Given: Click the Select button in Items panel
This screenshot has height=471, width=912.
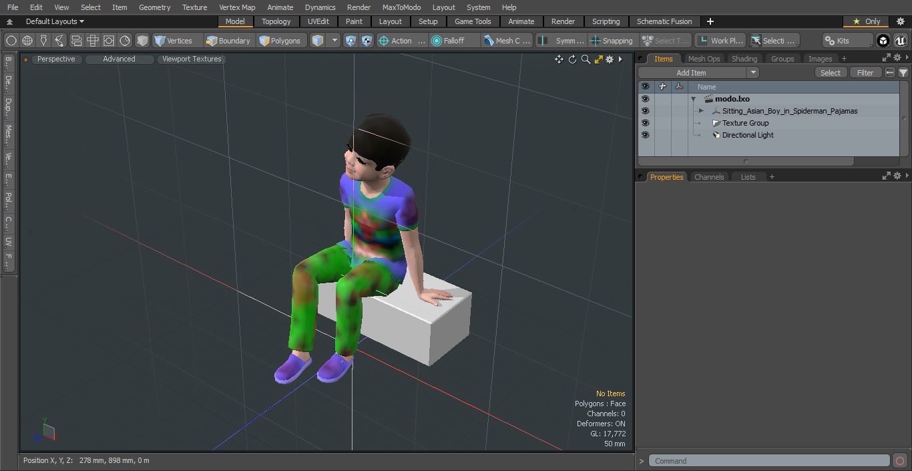Looking at the screenshot, I should pos(831,73).
